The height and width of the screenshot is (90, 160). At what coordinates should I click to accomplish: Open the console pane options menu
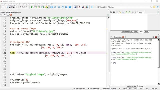158,37
